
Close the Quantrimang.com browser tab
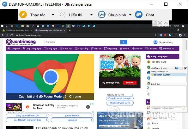[x=64, y=30]
